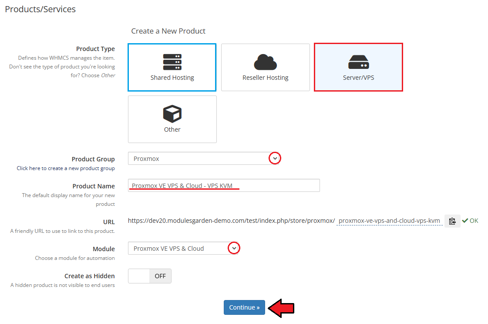The image size is (488, 324).
Task: Open the Module dropdown
Action: (x=183, y=248)
